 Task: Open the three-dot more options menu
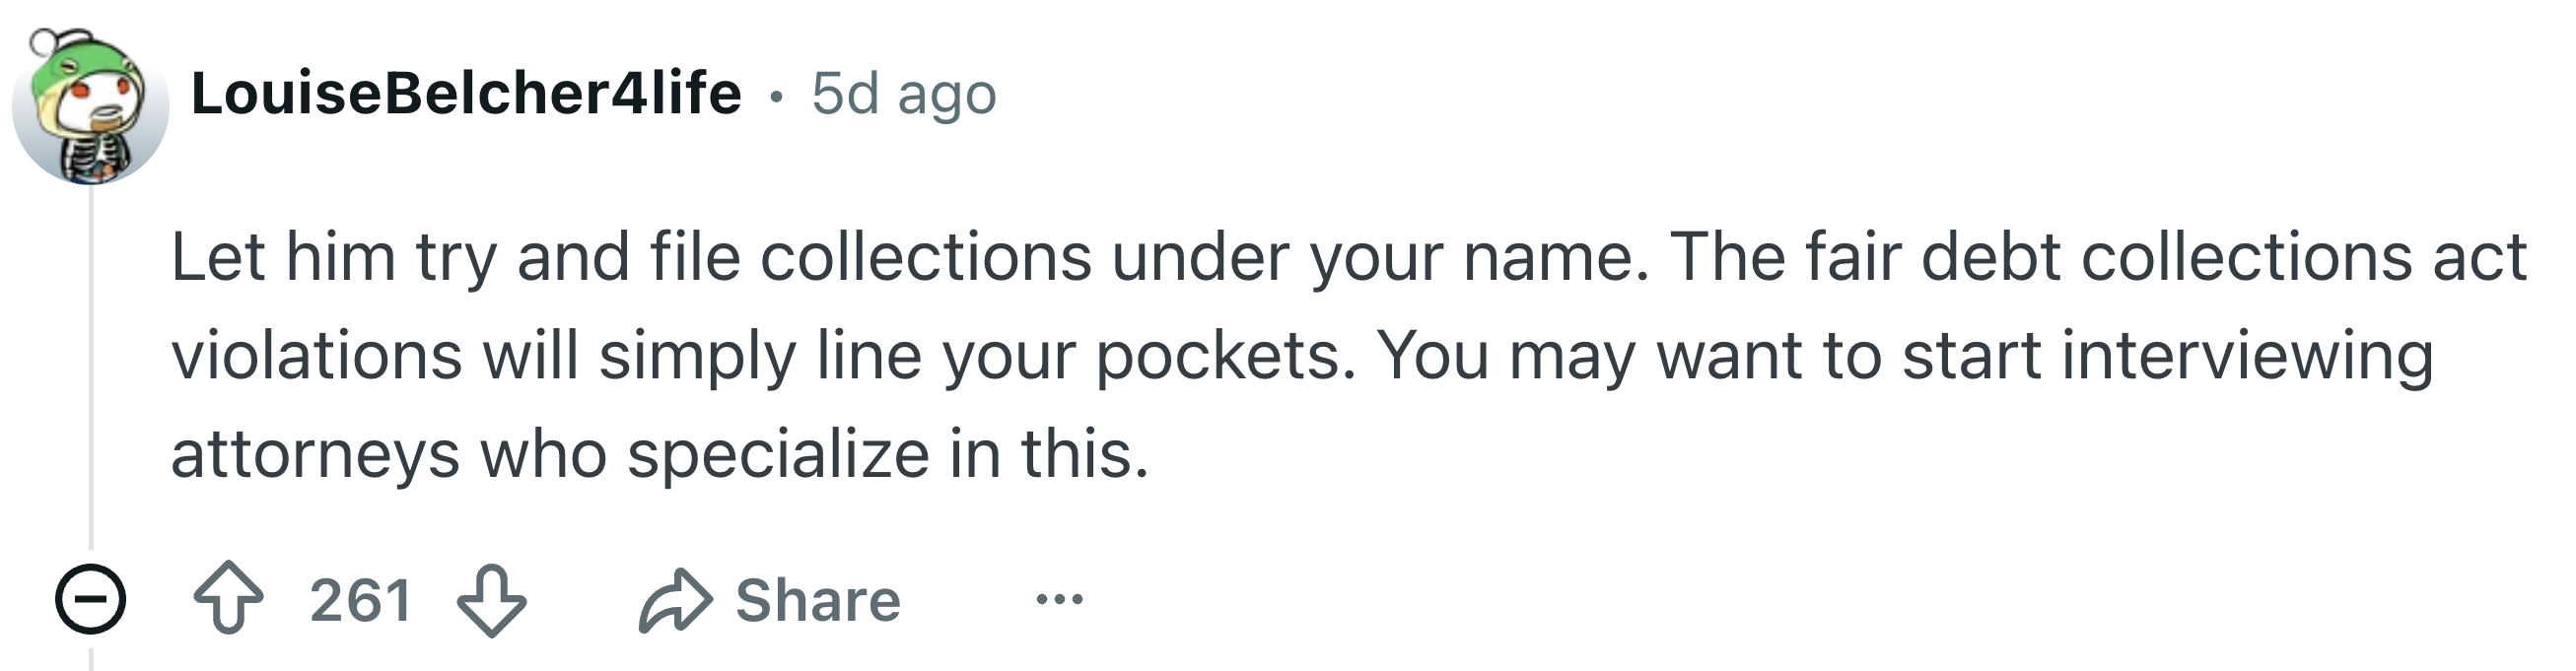pyautogui.click(x=1060, y=599)
